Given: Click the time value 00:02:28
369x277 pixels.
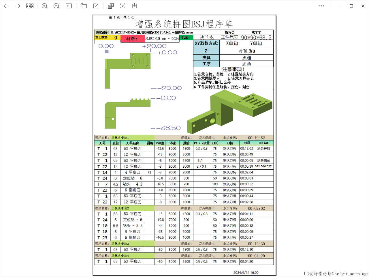Looking at the screenshot, I should [246, 202].
